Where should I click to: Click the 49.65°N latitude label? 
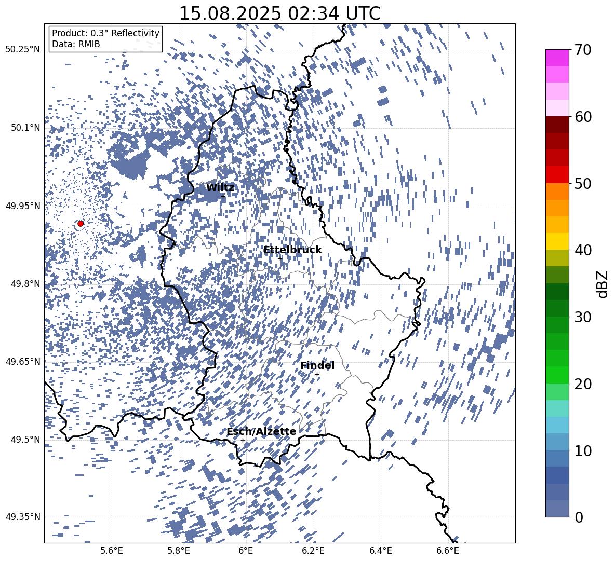click(x=23, y=361)
